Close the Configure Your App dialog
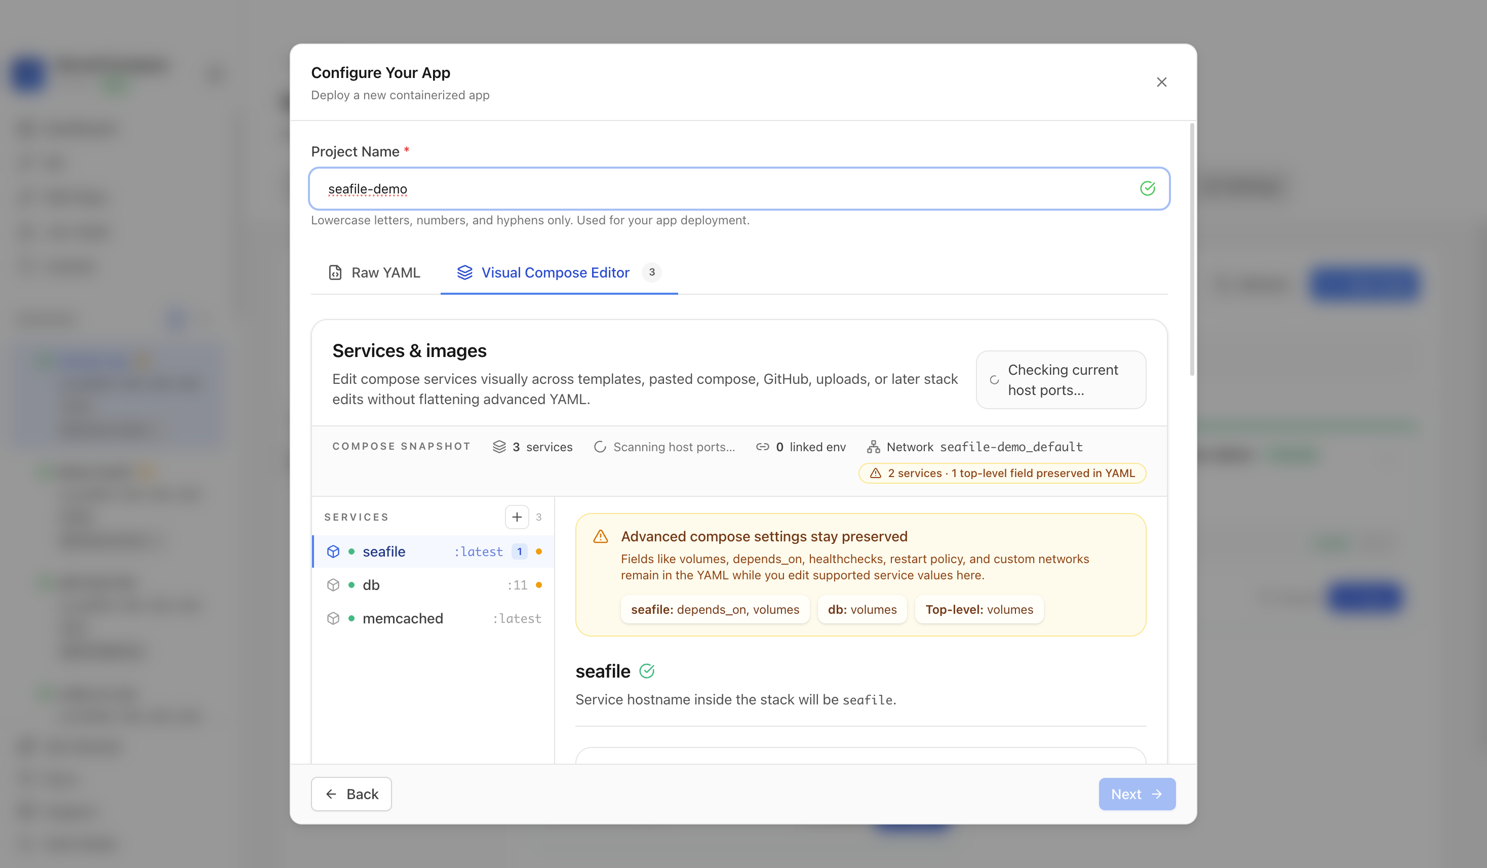This screenshot has height=868, width=1487. tap(1161, 82)
